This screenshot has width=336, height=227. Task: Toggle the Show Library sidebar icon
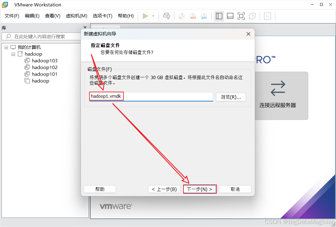pyautogui.click(x=219, y=16)
